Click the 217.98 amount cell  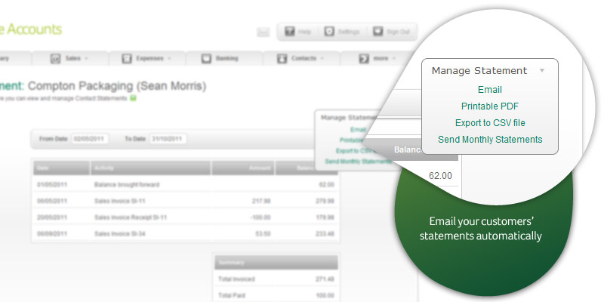260,201
